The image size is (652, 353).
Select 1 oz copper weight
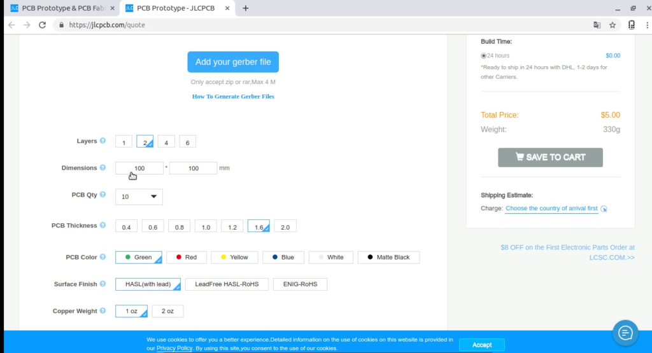point(131,311)
